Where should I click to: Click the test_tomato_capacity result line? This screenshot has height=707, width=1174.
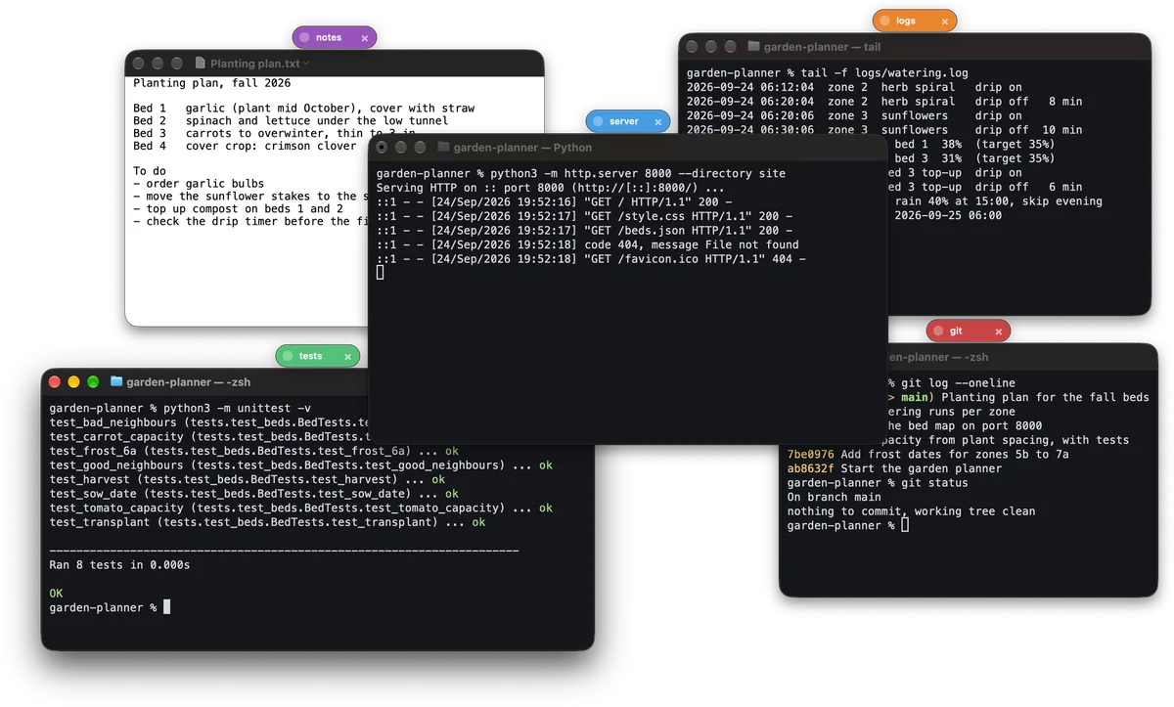tap(301, 508)
